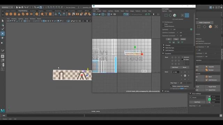This screenshot has width=223, height=125.
Task: Toggle the green Y axis in Move Settings
Action: 209,99
